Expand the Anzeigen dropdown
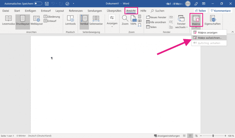 tap(111, 22)
